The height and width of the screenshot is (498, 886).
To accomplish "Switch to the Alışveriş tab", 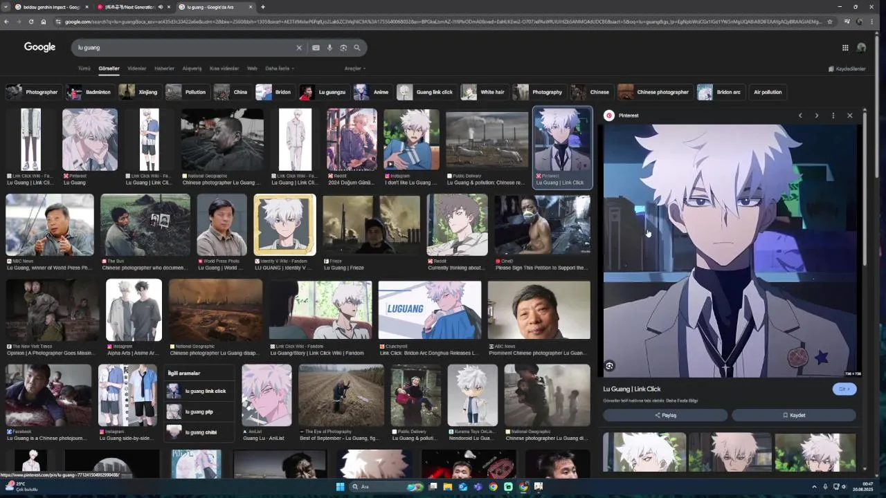I will (x=192, y=68).
